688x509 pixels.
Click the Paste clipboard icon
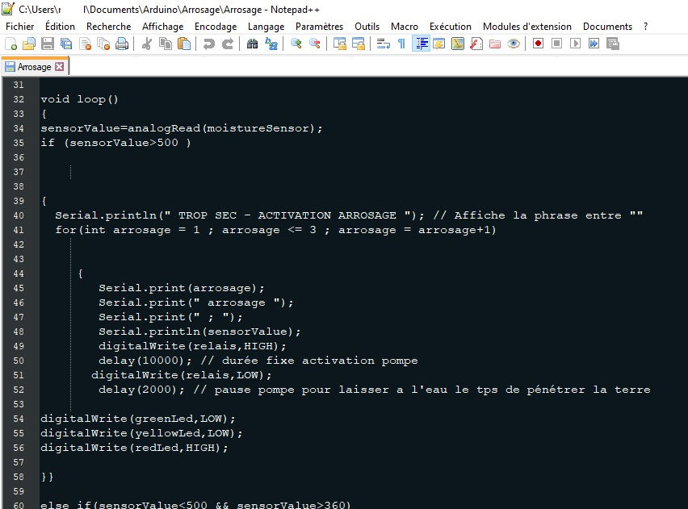tap(184, 44)
